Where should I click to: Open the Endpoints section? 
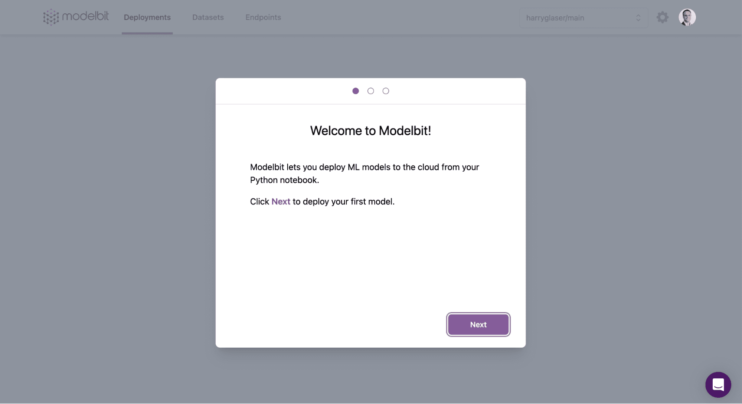263,17
